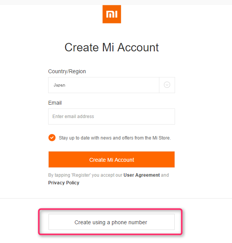Click the 'Stay up to date' checkbox label
Viewport: 232px width, 243px height.
[115, 138]
